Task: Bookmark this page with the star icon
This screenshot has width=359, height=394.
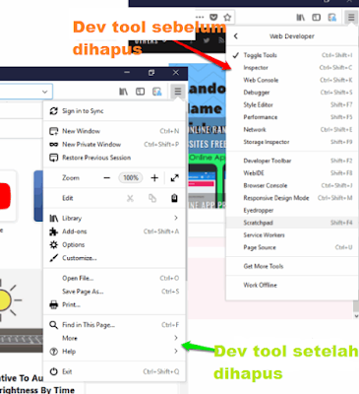Action: [227, 17]
